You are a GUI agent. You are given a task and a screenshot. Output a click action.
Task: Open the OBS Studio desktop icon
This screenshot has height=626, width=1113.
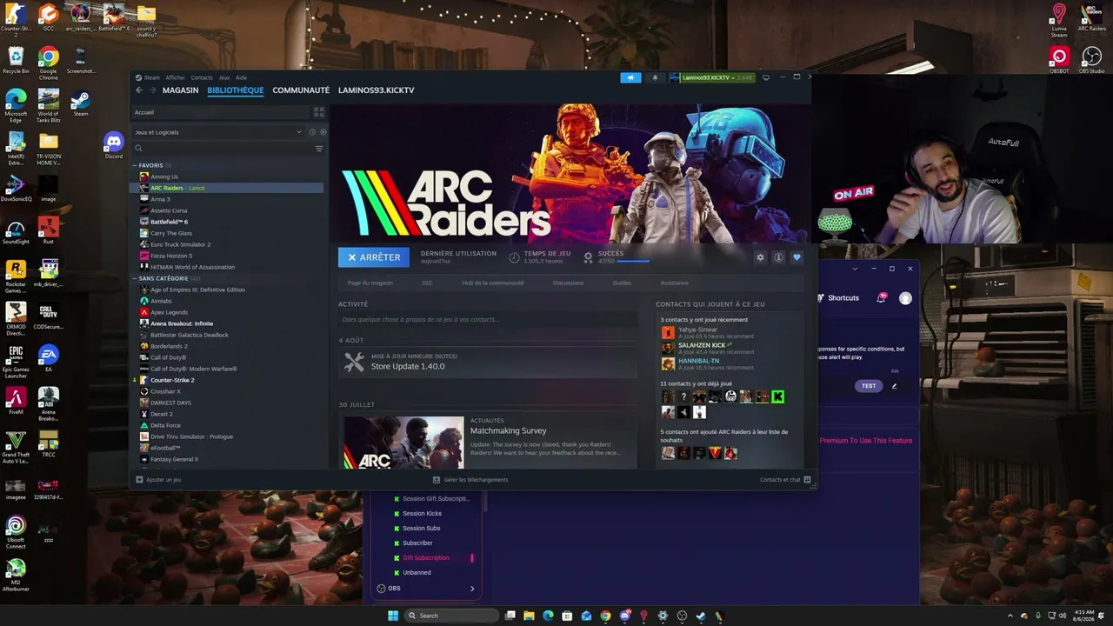[x=1091, y=59]
